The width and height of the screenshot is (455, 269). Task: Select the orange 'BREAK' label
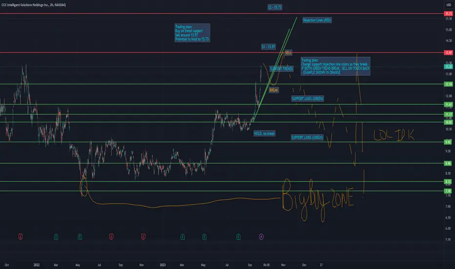pos(274,90)
